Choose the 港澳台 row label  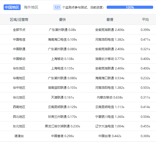pos(19,136)
